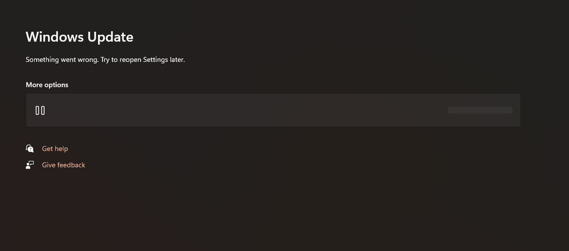Click the left edge of the pause card
569x251 pixels.
tap(28, 110)
